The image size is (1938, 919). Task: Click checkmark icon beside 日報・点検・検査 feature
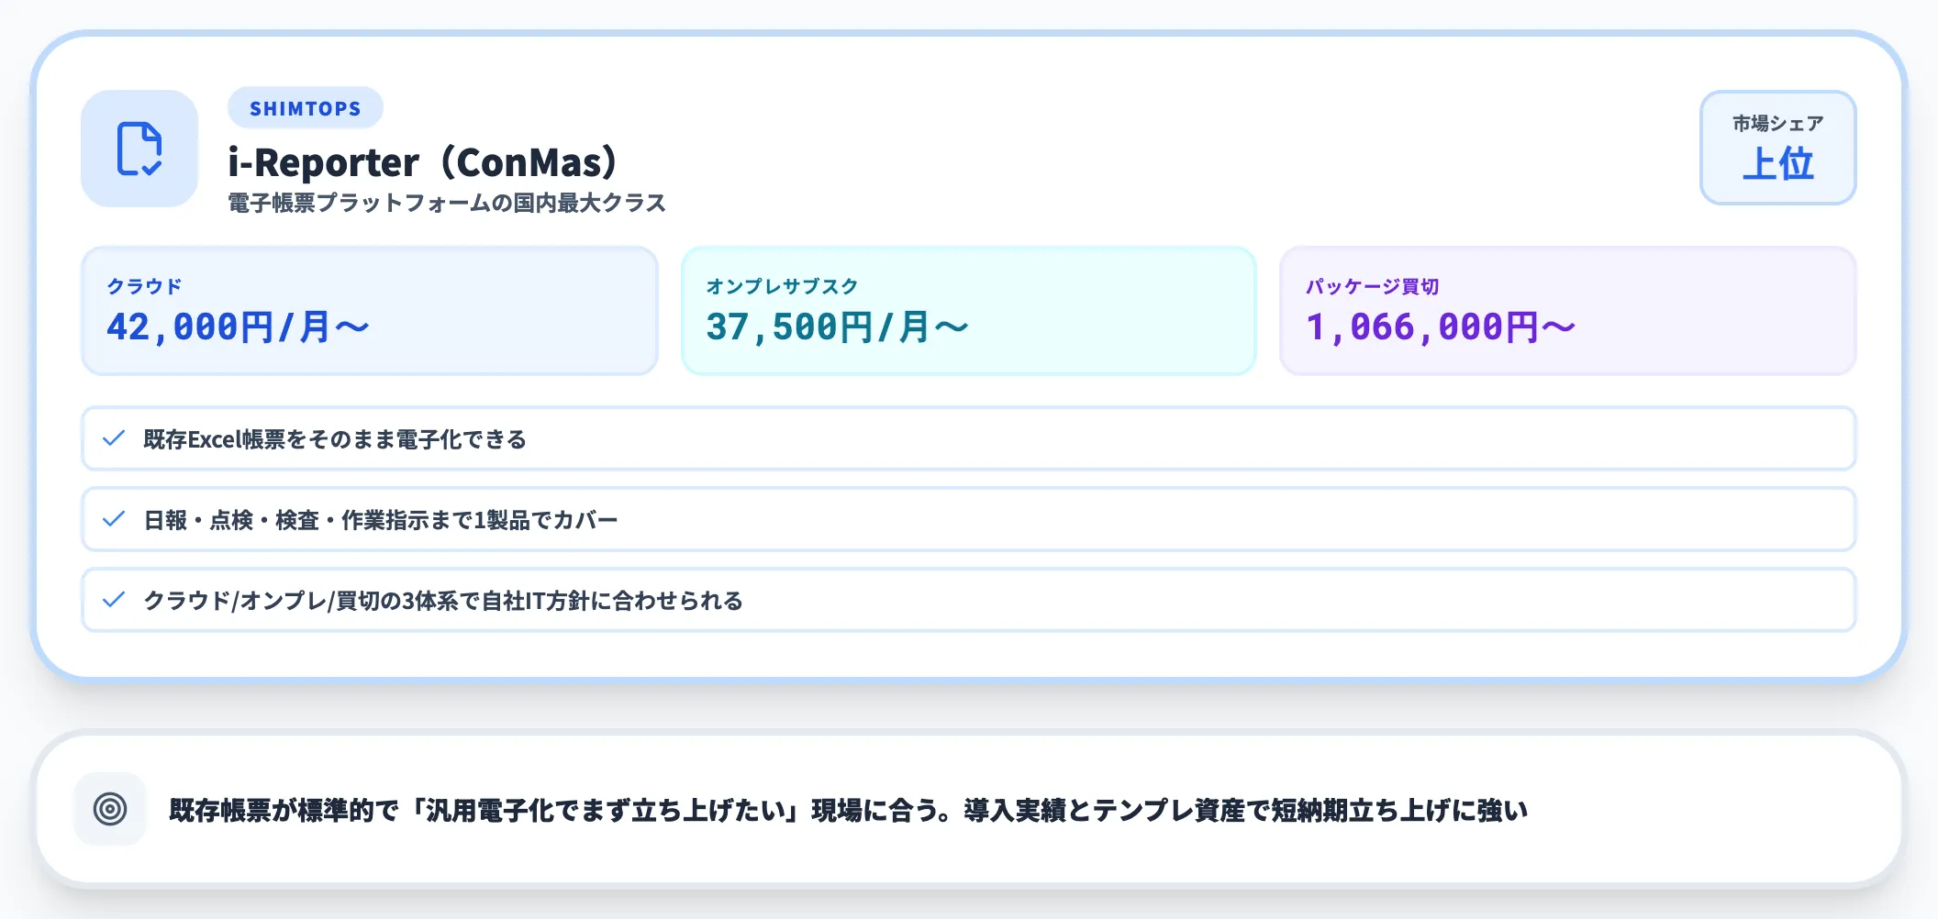pyautogui.click(x=114, y=519)
